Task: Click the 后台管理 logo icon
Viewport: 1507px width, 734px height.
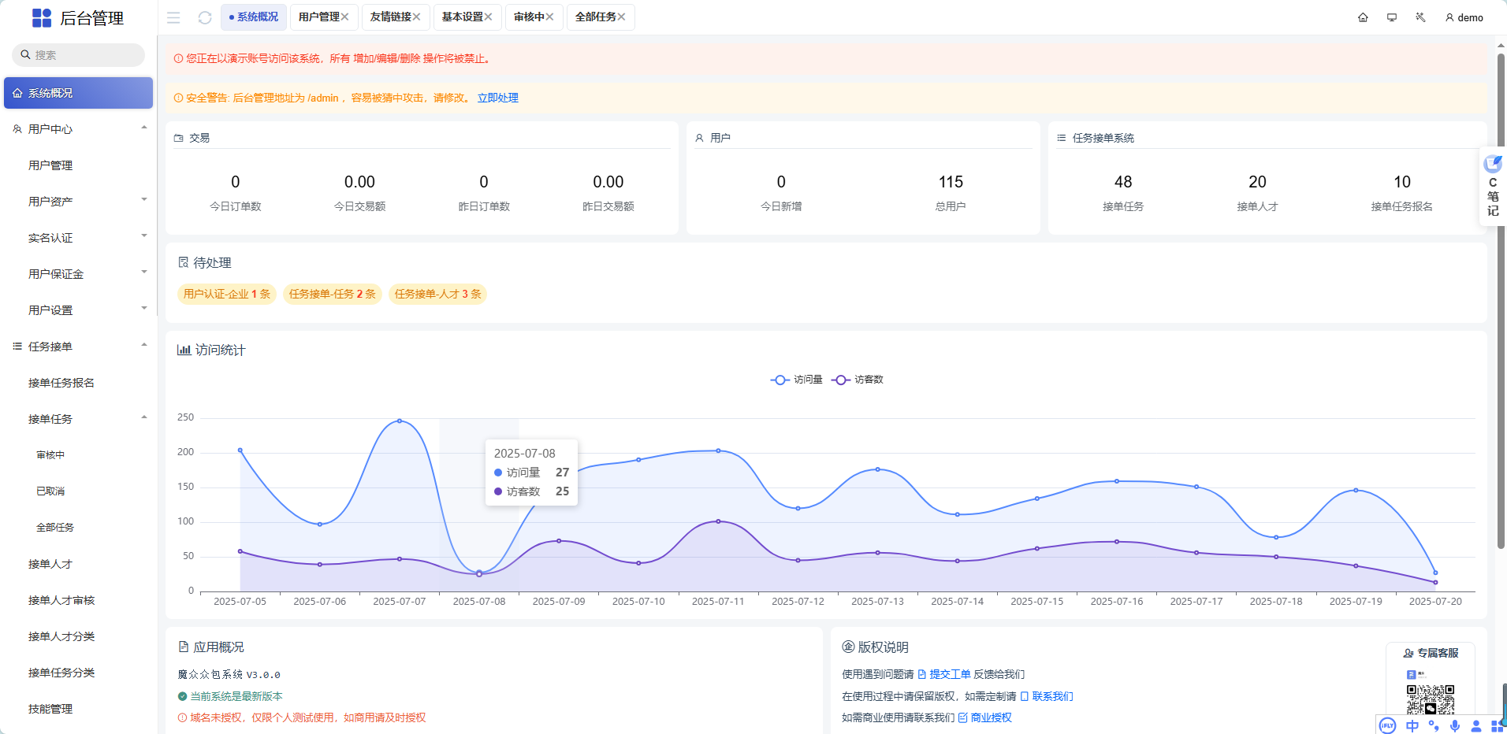Action: click(x=41, y=17)
